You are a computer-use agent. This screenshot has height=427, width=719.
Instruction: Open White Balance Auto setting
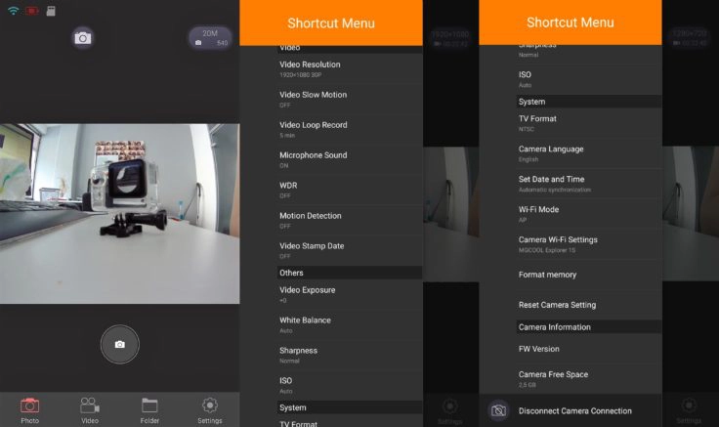[350, 324]
